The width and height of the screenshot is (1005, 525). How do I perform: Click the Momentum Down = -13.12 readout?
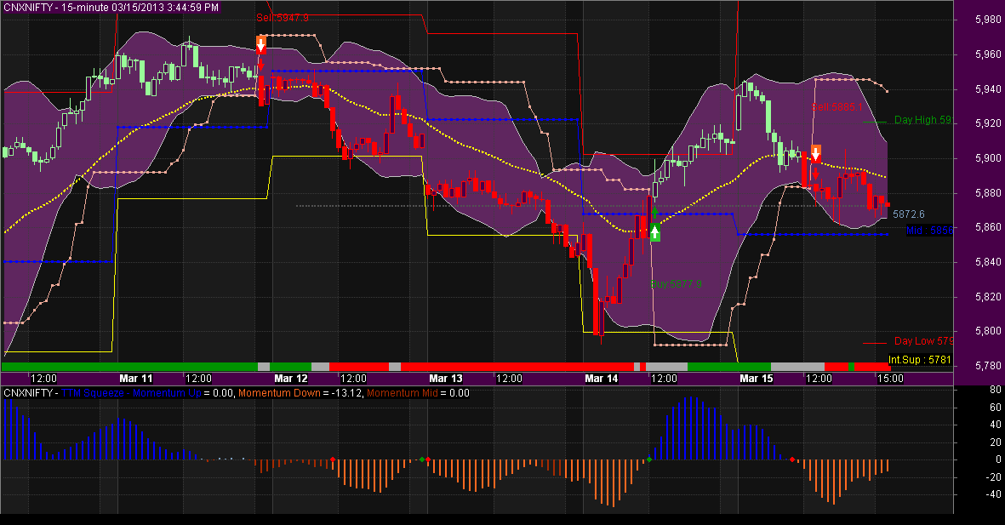[301, 393]
